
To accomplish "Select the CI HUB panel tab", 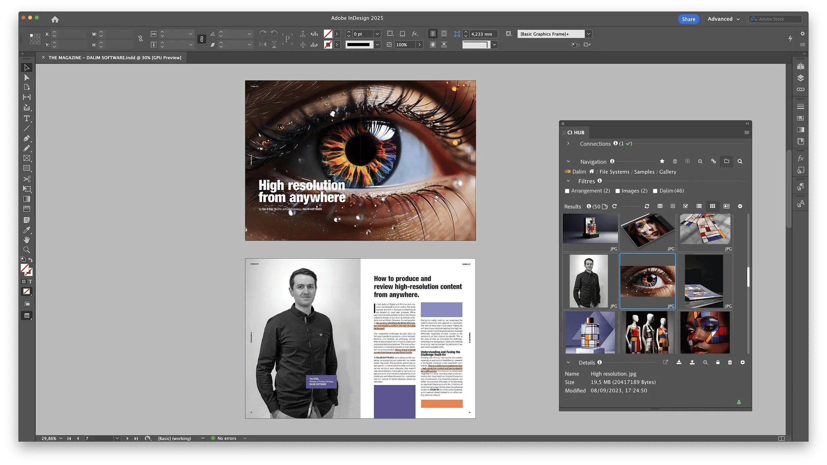I will (x=576, y=133).
